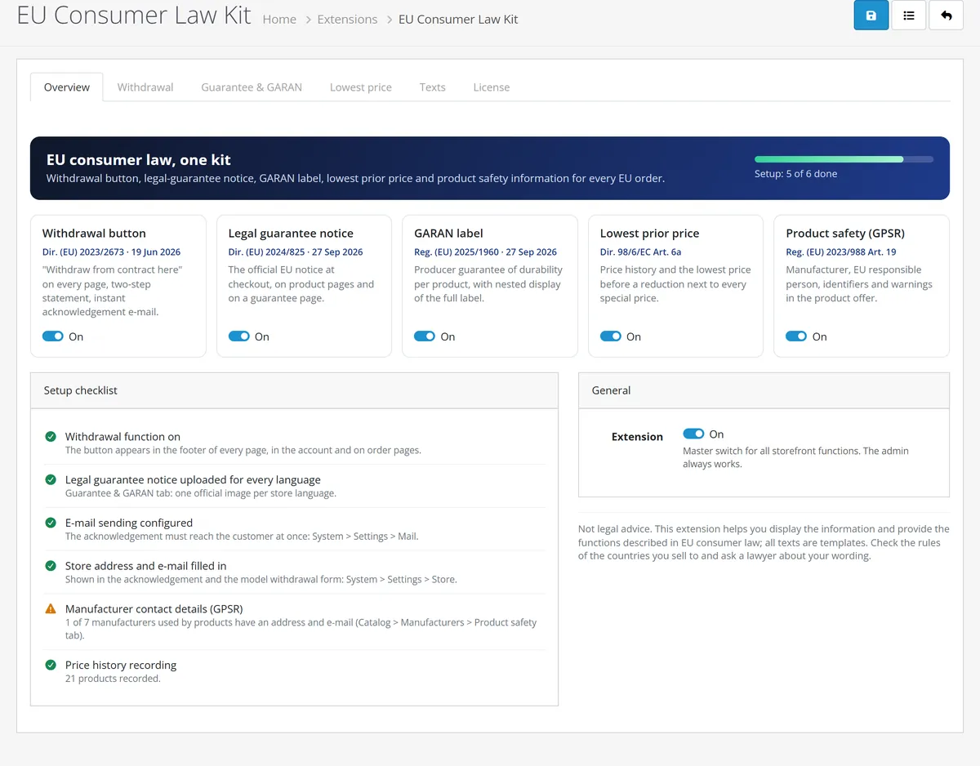
Task: Open the Guarantee & GARAN tab
Action: 252,87
